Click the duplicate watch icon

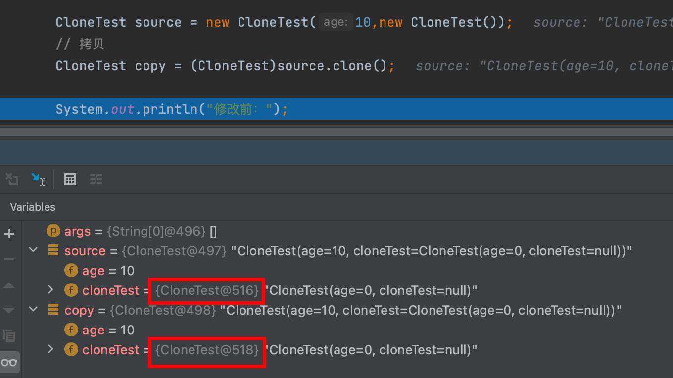9,336
